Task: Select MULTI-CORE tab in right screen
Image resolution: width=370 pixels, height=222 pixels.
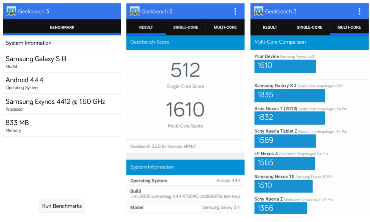Action: (x=349, y=27)
